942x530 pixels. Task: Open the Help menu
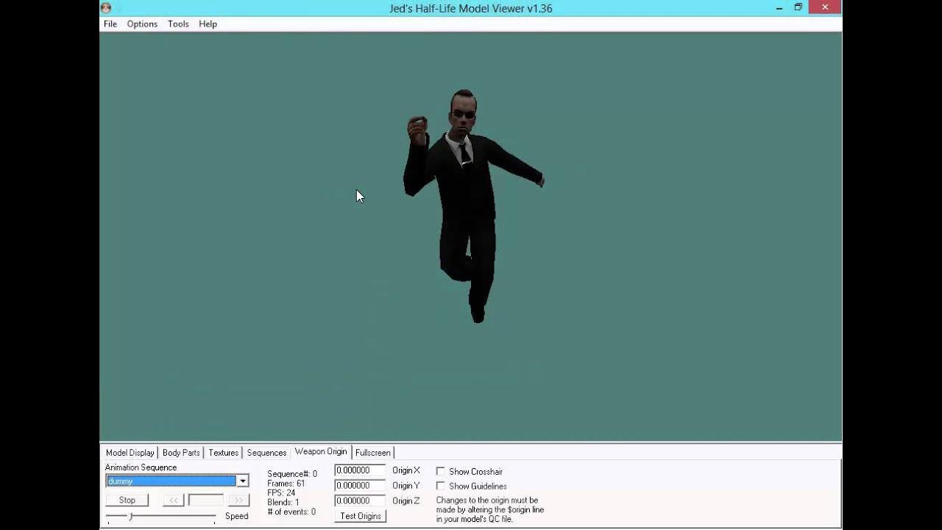(208, 24)
